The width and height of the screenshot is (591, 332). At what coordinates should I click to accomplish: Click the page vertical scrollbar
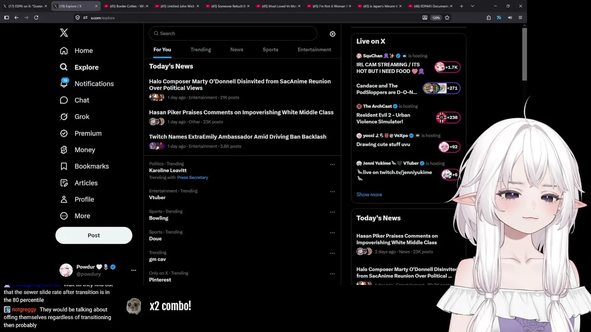[x=525, y=53]
